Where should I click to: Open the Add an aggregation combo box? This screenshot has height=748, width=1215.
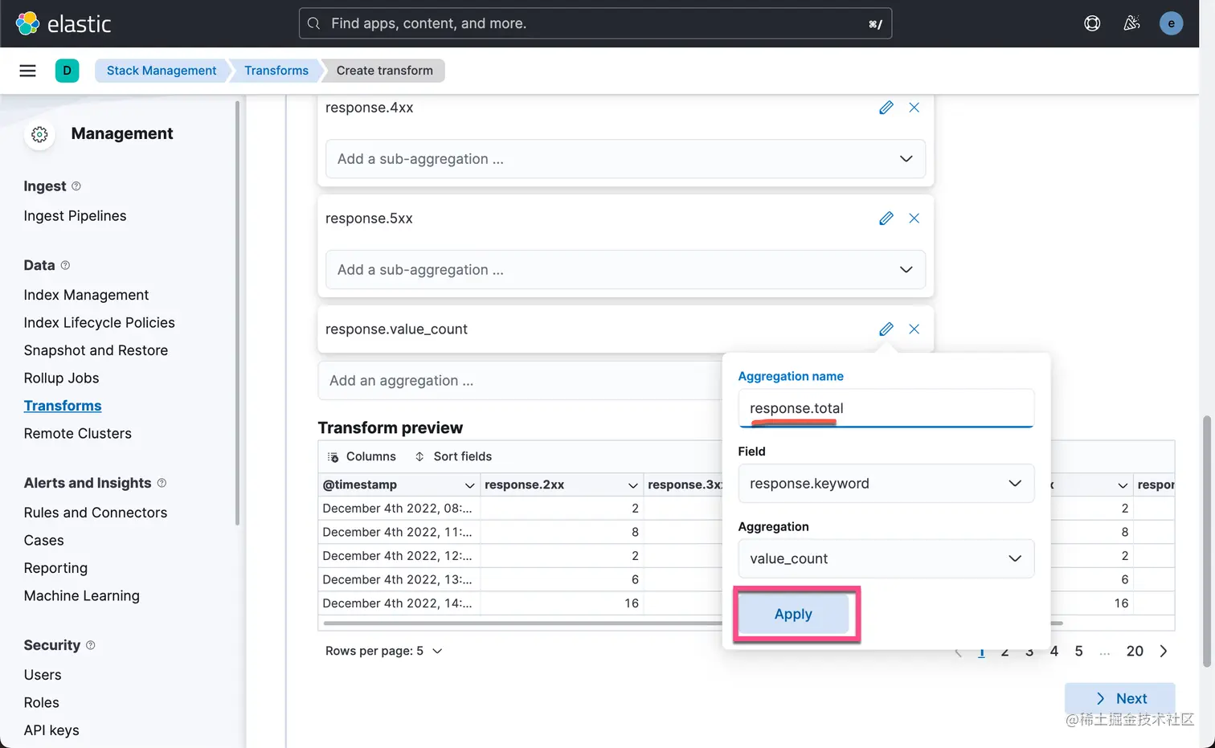pos(520,381)
